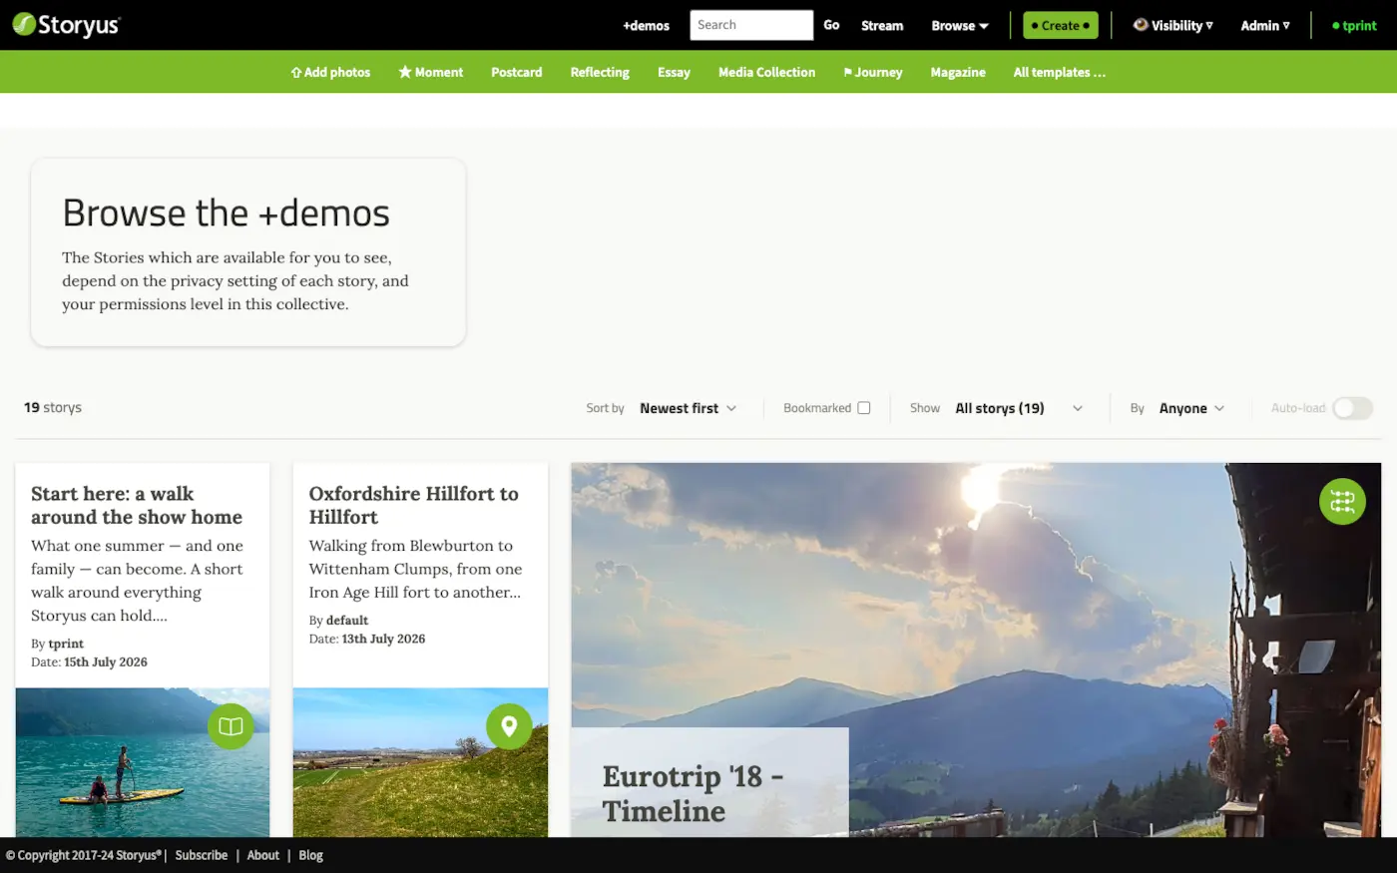This screenshot has width=1397, height=873.
Task: Click the green Create button
Action: coord(1061,26)
